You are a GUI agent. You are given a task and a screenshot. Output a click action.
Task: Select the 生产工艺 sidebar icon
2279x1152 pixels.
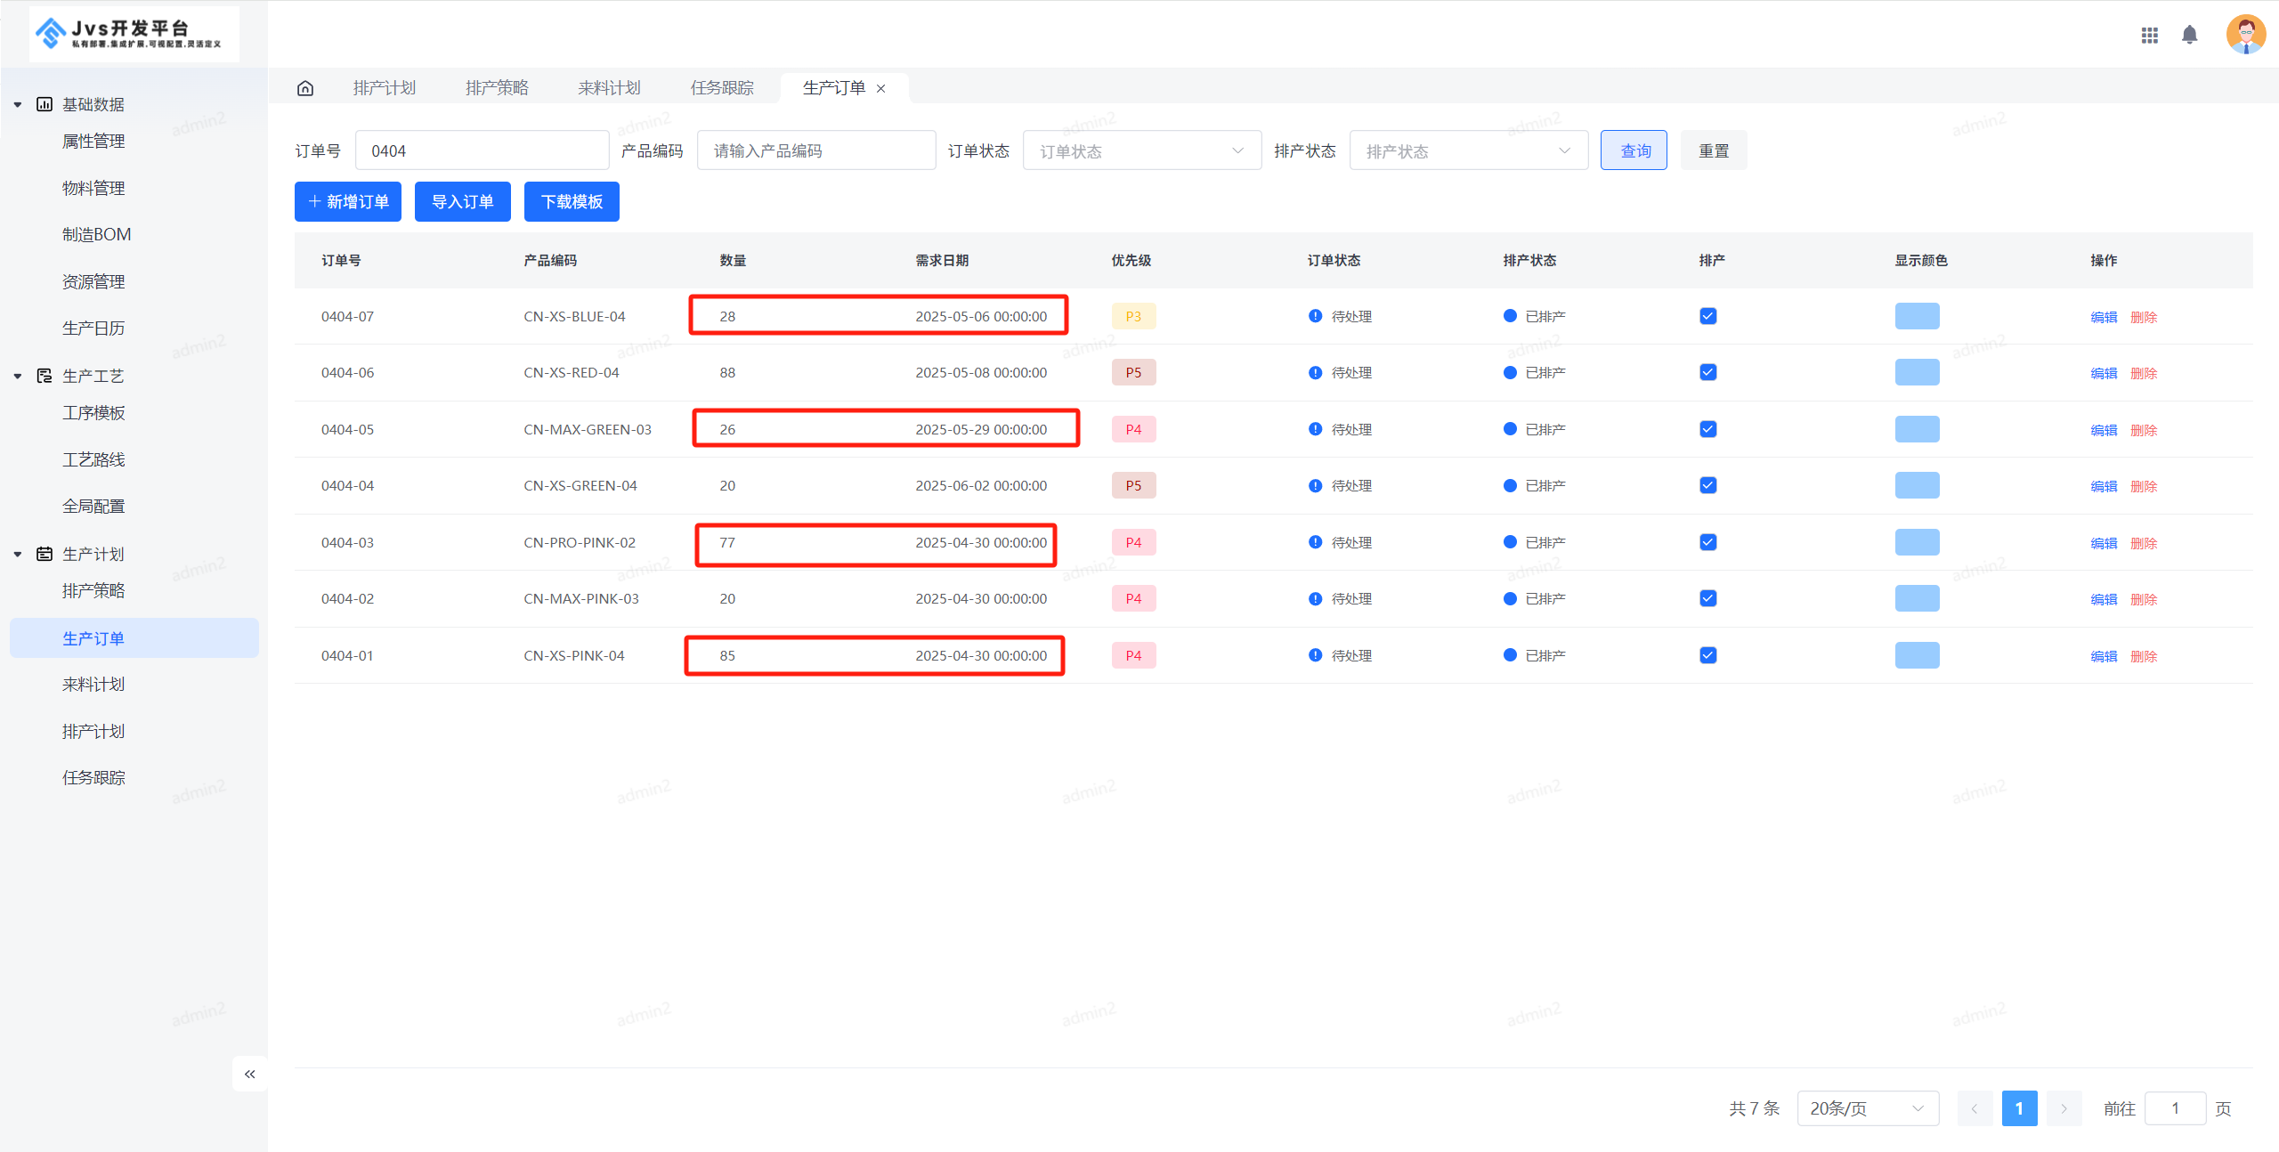pos(45,375)
